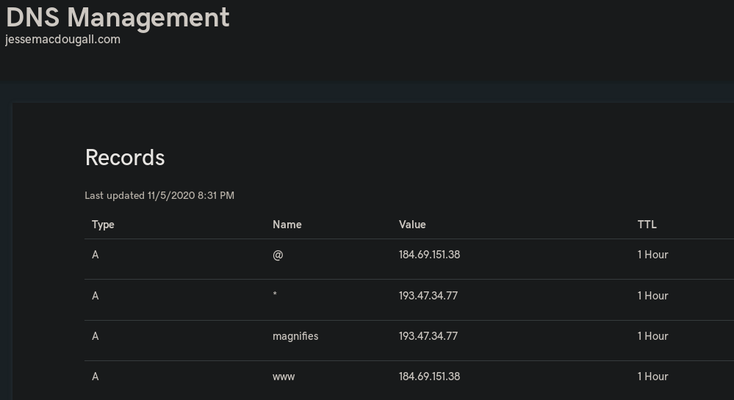Click the magnifies record's IP value
This screenshot has height=400, width=734.
coord(428,336)
